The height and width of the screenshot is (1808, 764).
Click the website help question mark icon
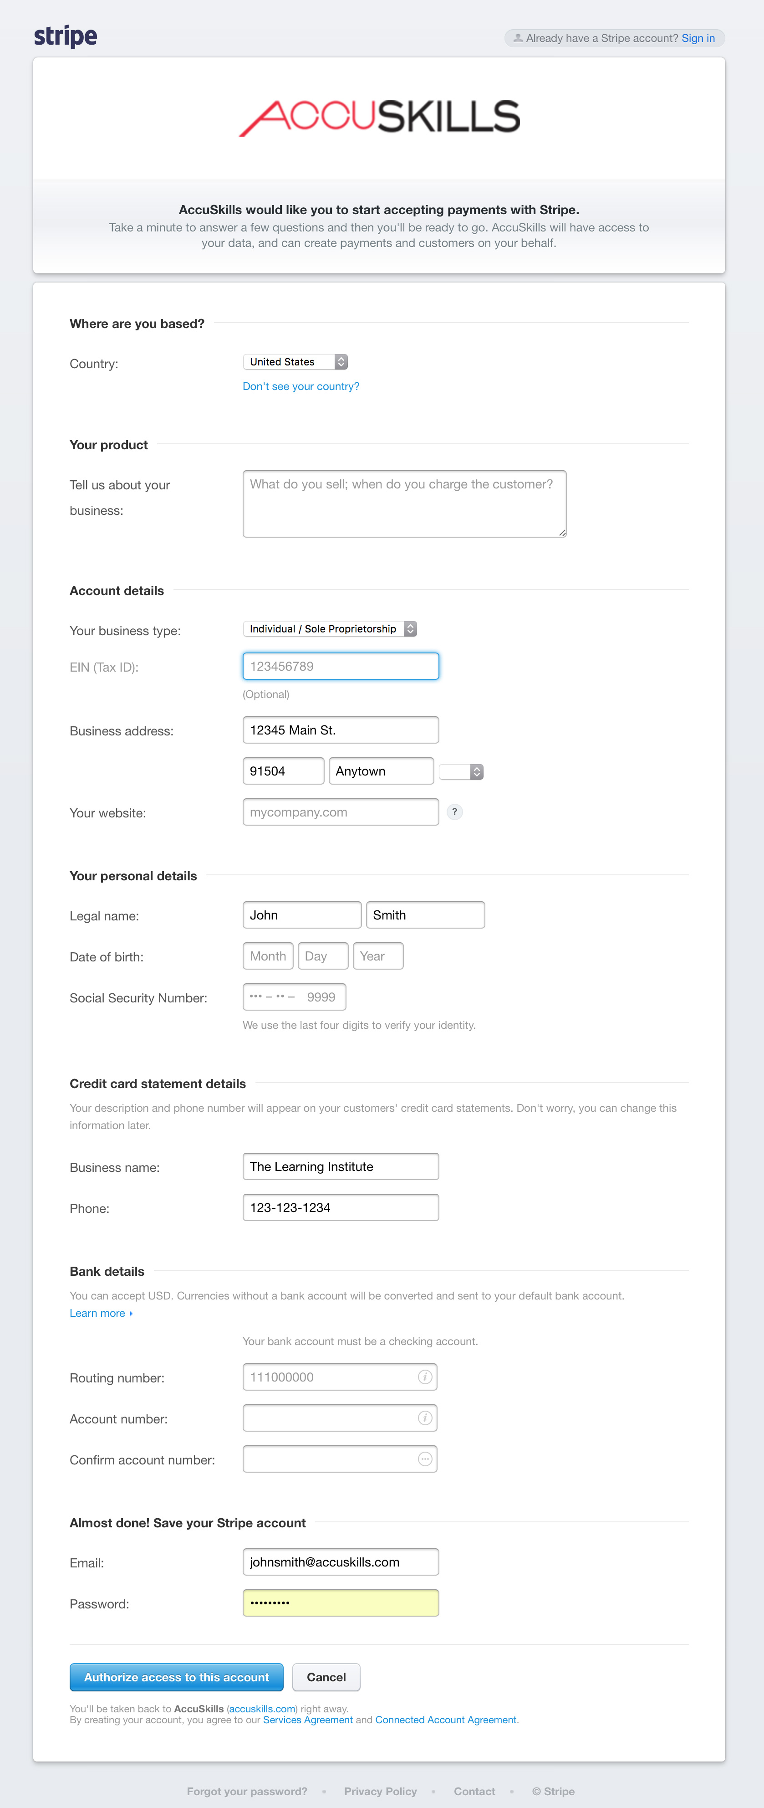454,812
